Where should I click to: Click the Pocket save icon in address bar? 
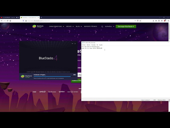(138, 21)
